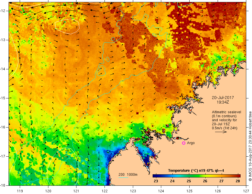Click the latitude label '-16'

[3, 127]
